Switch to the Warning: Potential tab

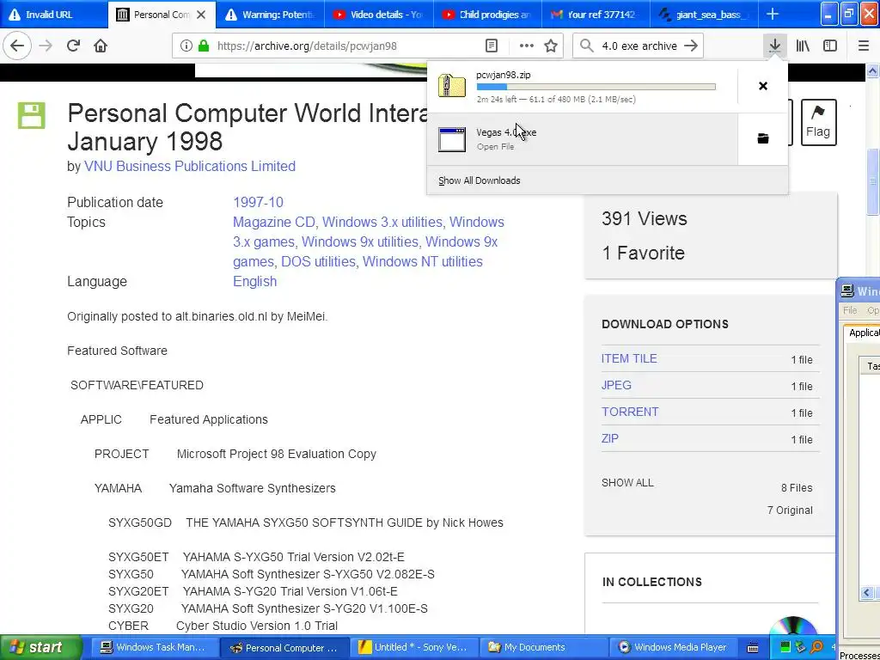[x=271, y=15]
